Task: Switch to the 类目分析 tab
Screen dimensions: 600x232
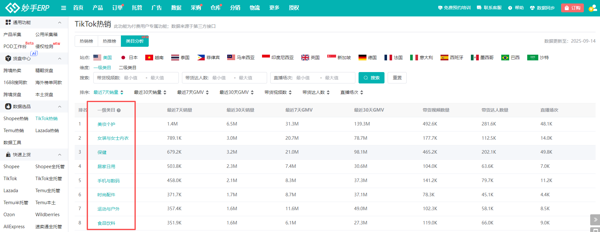Action: click(x=135, y=41)
